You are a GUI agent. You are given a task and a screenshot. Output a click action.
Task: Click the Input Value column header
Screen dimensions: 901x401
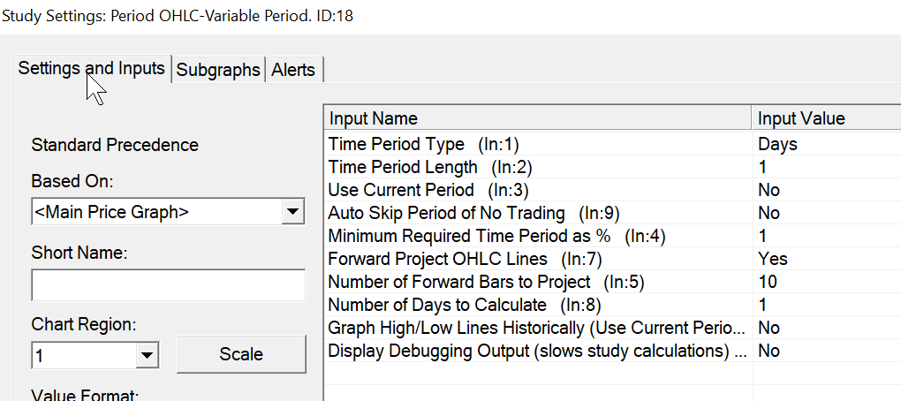tap(826, 118)
